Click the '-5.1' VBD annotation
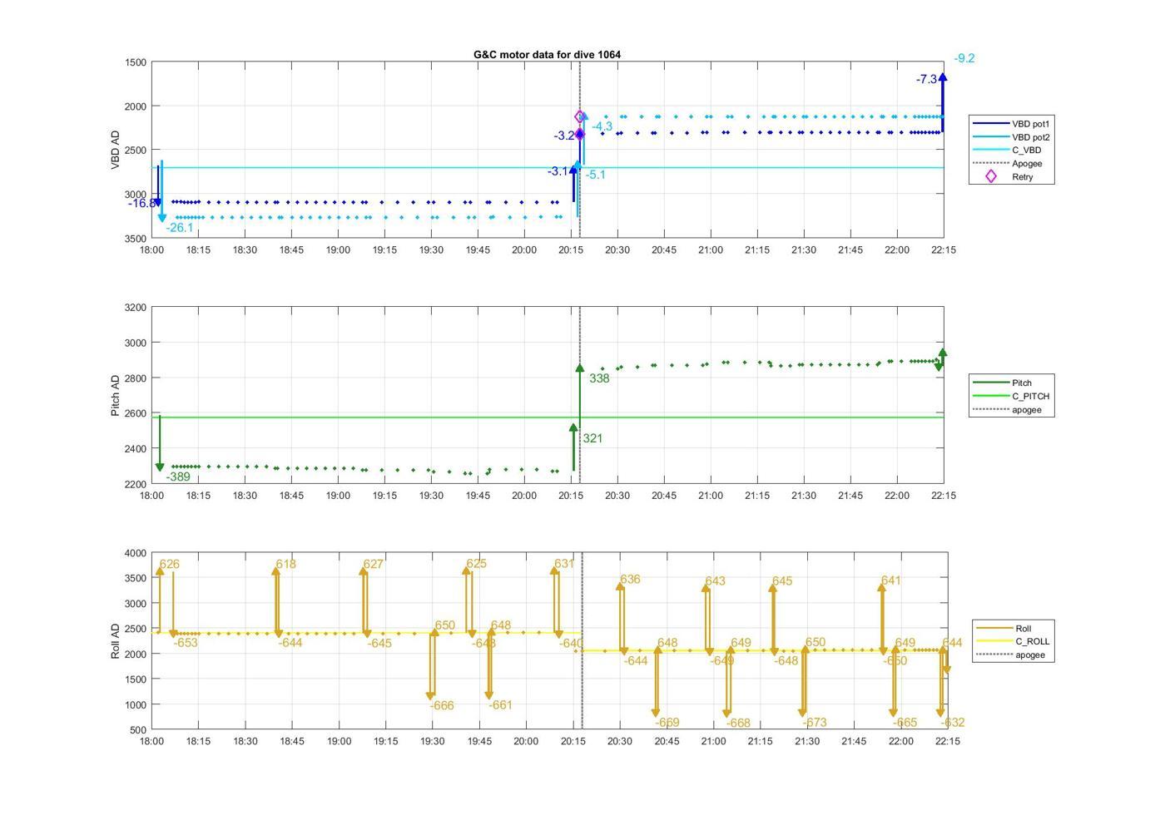Image resolution: width=1165 pixels, height=820 pixels. [596, 175]
